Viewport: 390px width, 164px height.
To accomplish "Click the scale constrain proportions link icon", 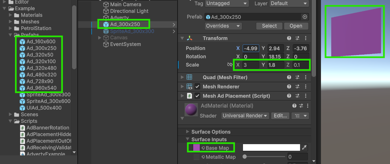I will (230, 65).
